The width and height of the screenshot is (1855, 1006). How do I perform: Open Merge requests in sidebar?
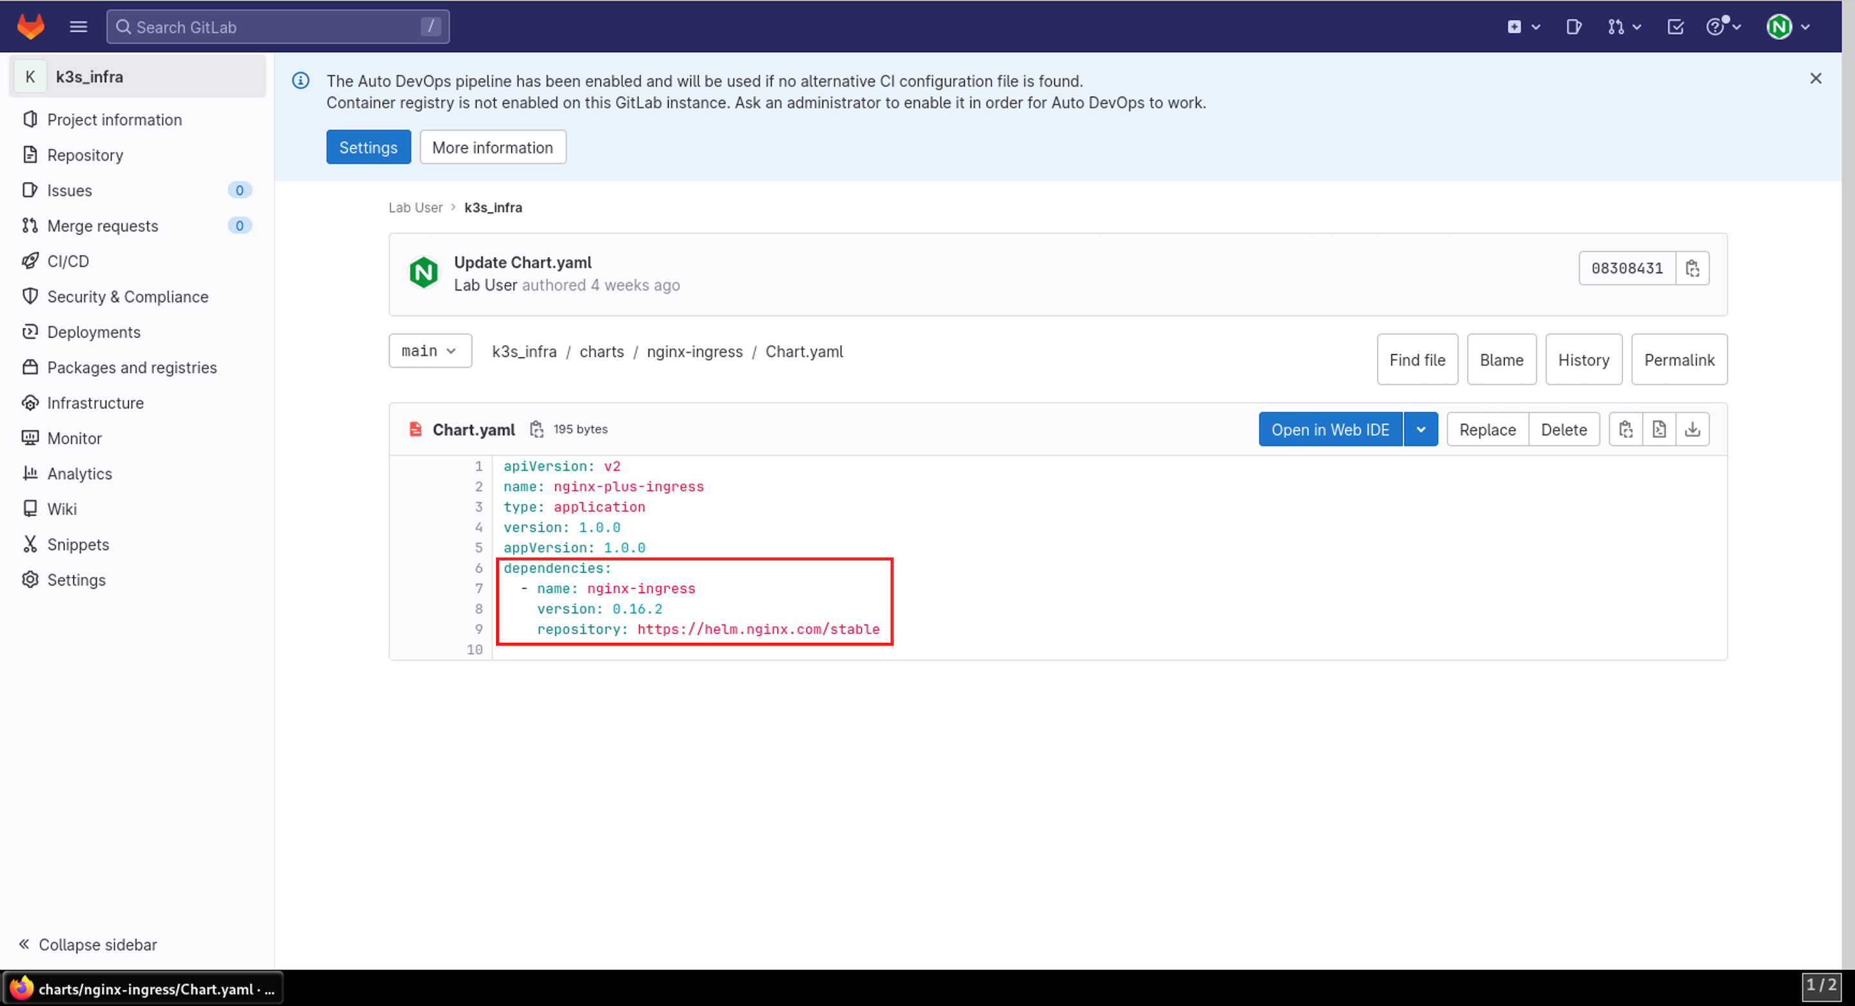coord(138,225)
